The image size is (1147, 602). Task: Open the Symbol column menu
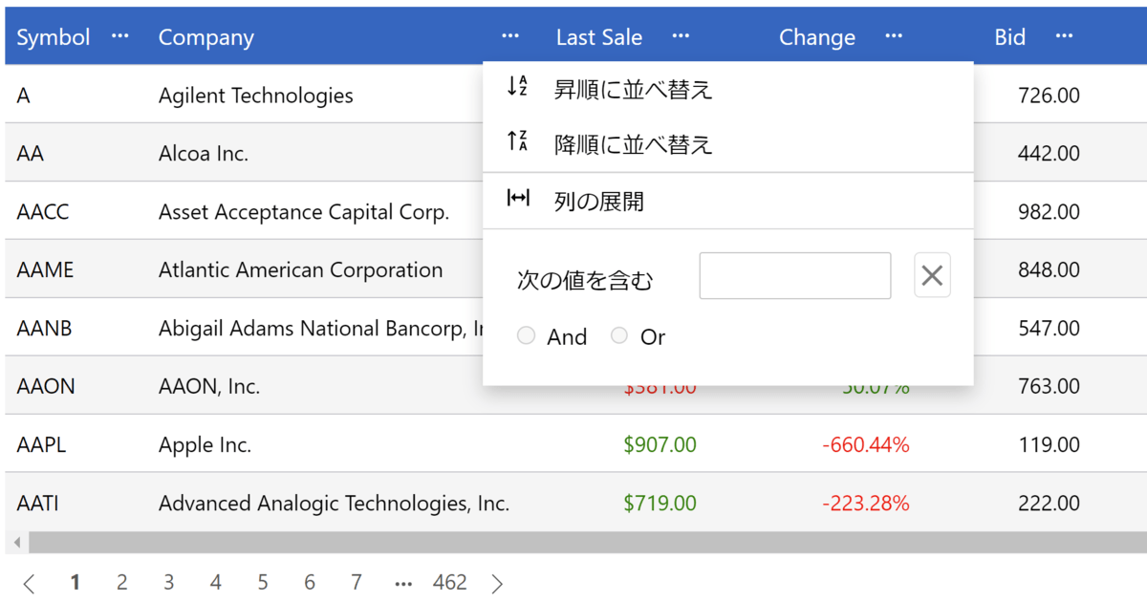tap(119, 36)
